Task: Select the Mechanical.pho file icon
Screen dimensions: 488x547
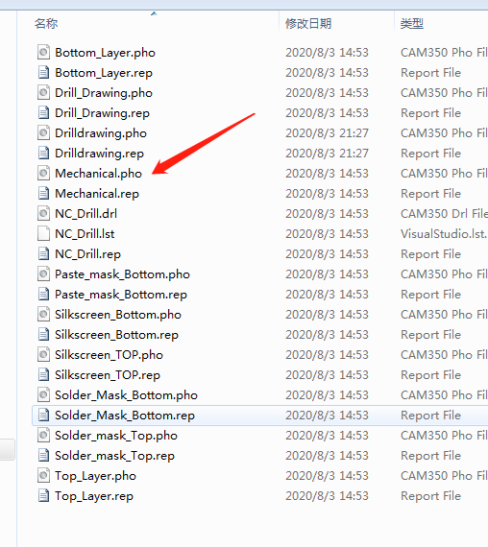Action: pyautogui.click(x=43, y=173)
